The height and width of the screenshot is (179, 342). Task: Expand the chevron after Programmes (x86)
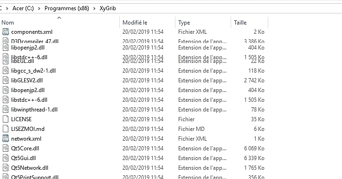pos(95,8)
